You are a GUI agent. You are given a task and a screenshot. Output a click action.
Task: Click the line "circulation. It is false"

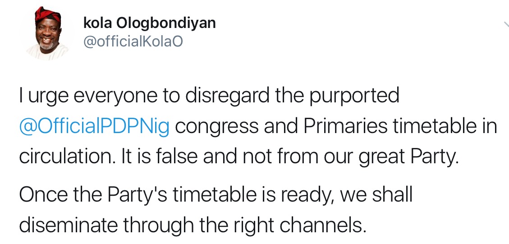[x=239, y=157]
